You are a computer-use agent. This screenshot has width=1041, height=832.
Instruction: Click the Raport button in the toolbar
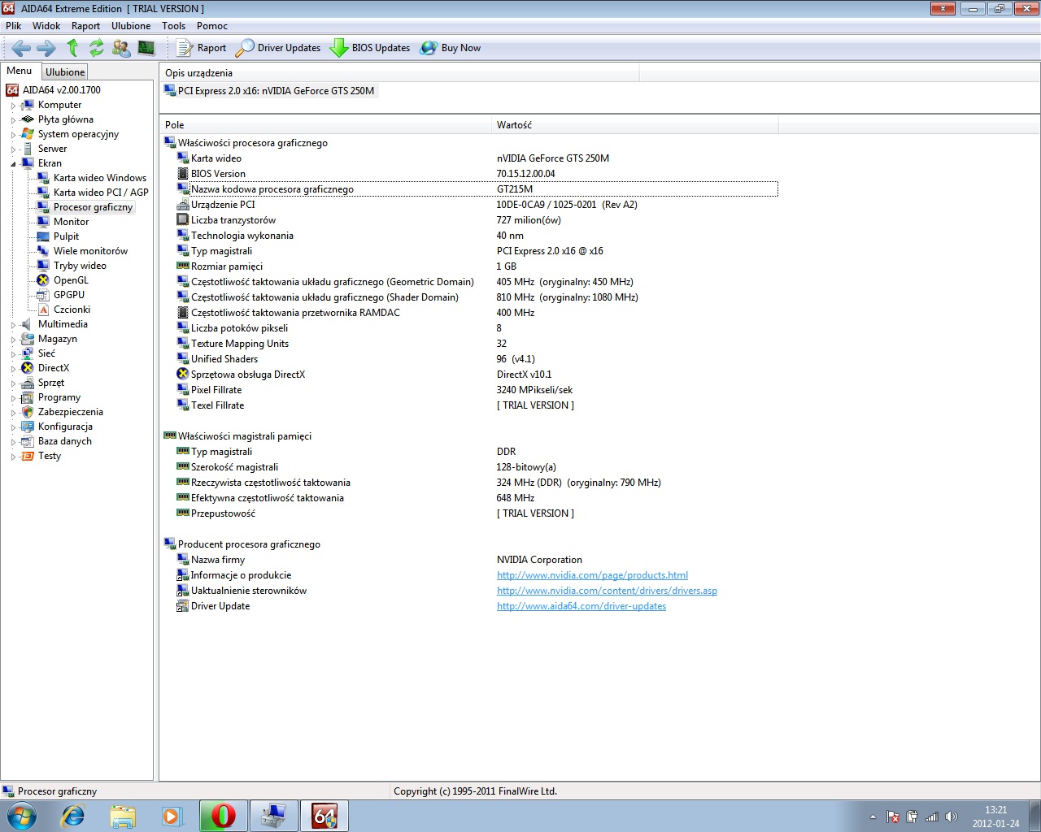point(202,48)
